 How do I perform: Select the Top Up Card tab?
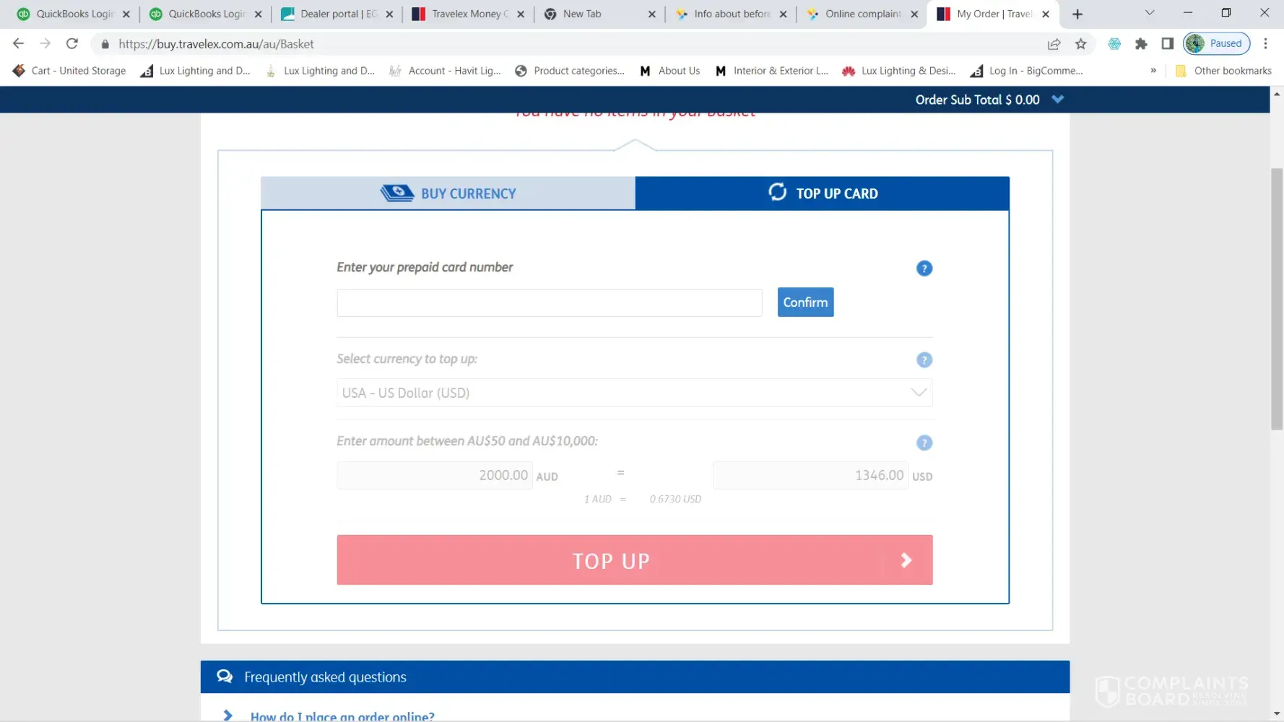point(822,193)
